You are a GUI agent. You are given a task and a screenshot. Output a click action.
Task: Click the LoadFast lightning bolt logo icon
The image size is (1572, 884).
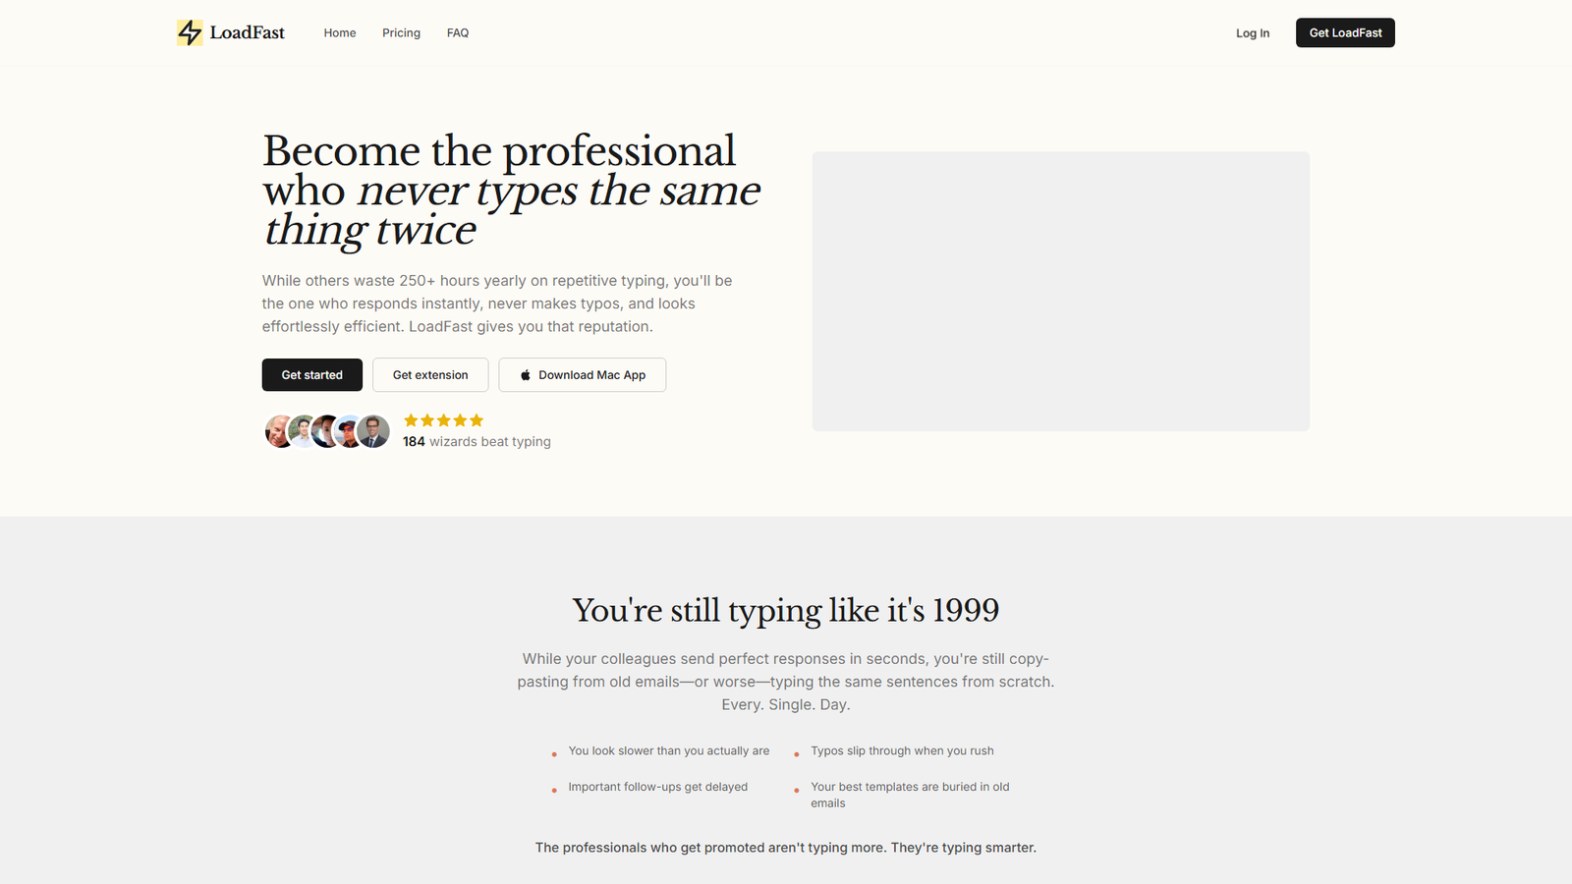pyautogui.click(x=190, y=32)
